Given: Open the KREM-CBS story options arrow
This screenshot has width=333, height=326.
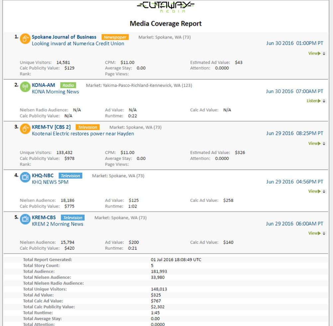Looking at the screenshot, I should (x=324, y=233).
